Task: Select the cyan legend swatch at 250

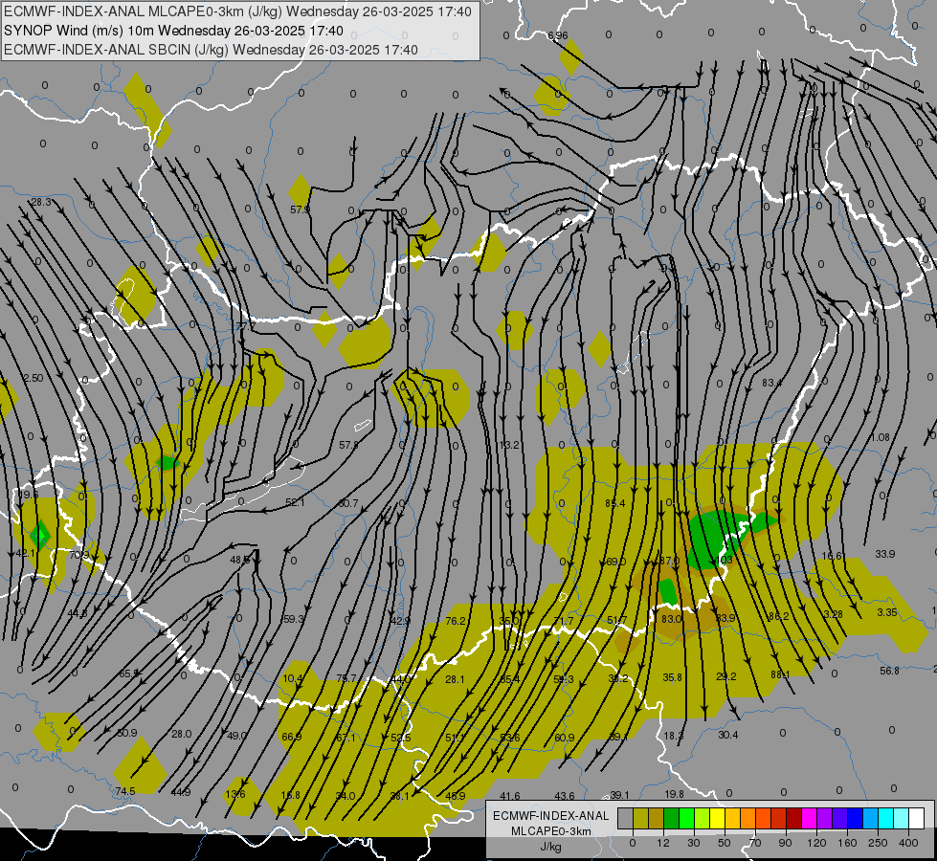Action: 885,819
